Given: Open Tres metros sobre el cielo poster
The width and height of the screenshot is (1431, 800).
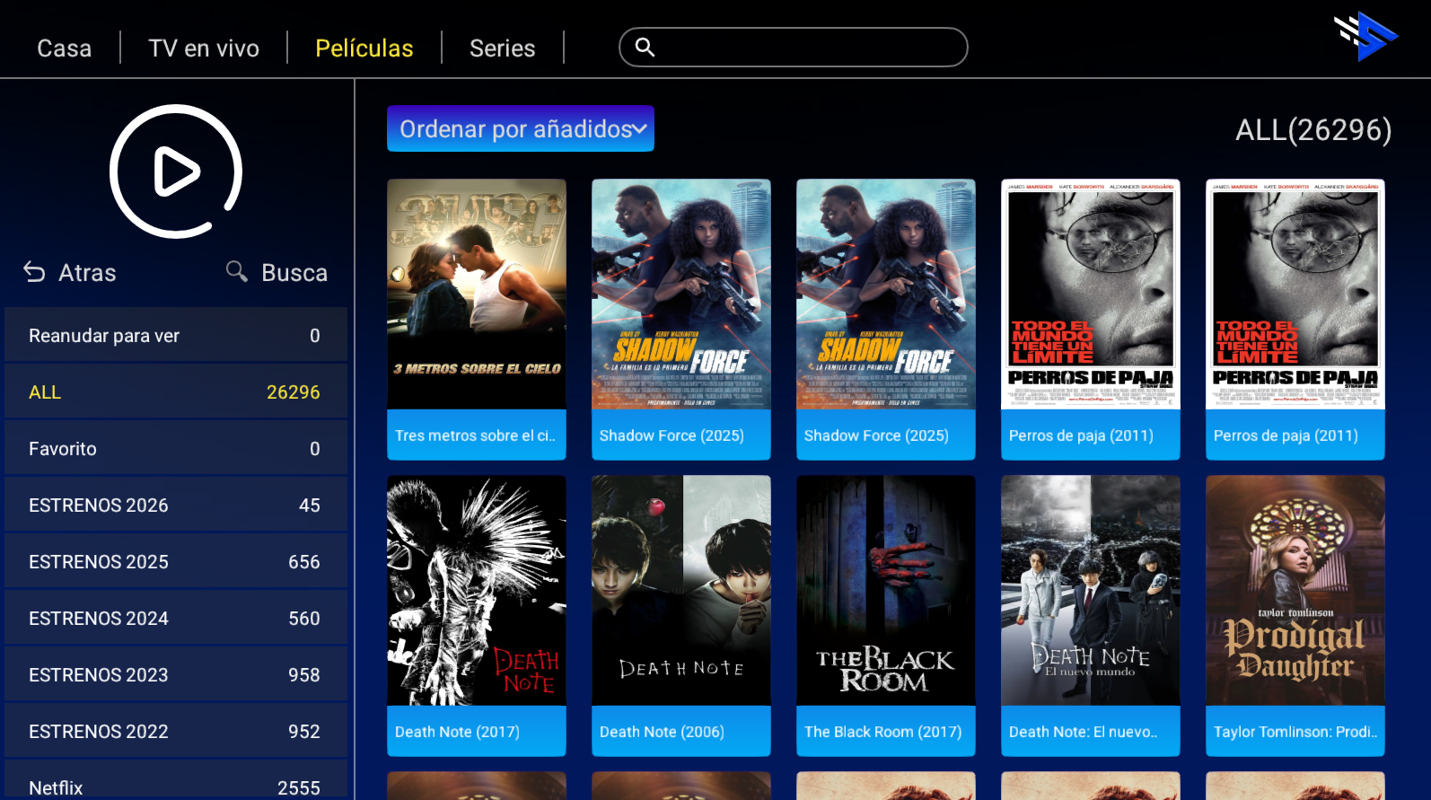Looking at the screenshot, I should pos(477,295).
